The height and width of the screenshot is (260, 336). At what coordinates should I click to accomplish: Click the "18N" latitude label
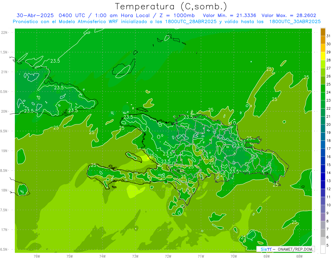[x=4, y=190]
